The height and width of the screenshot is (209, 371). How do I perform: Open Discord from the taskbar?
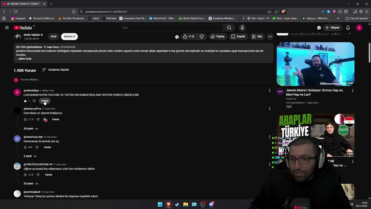coord(211,204)
